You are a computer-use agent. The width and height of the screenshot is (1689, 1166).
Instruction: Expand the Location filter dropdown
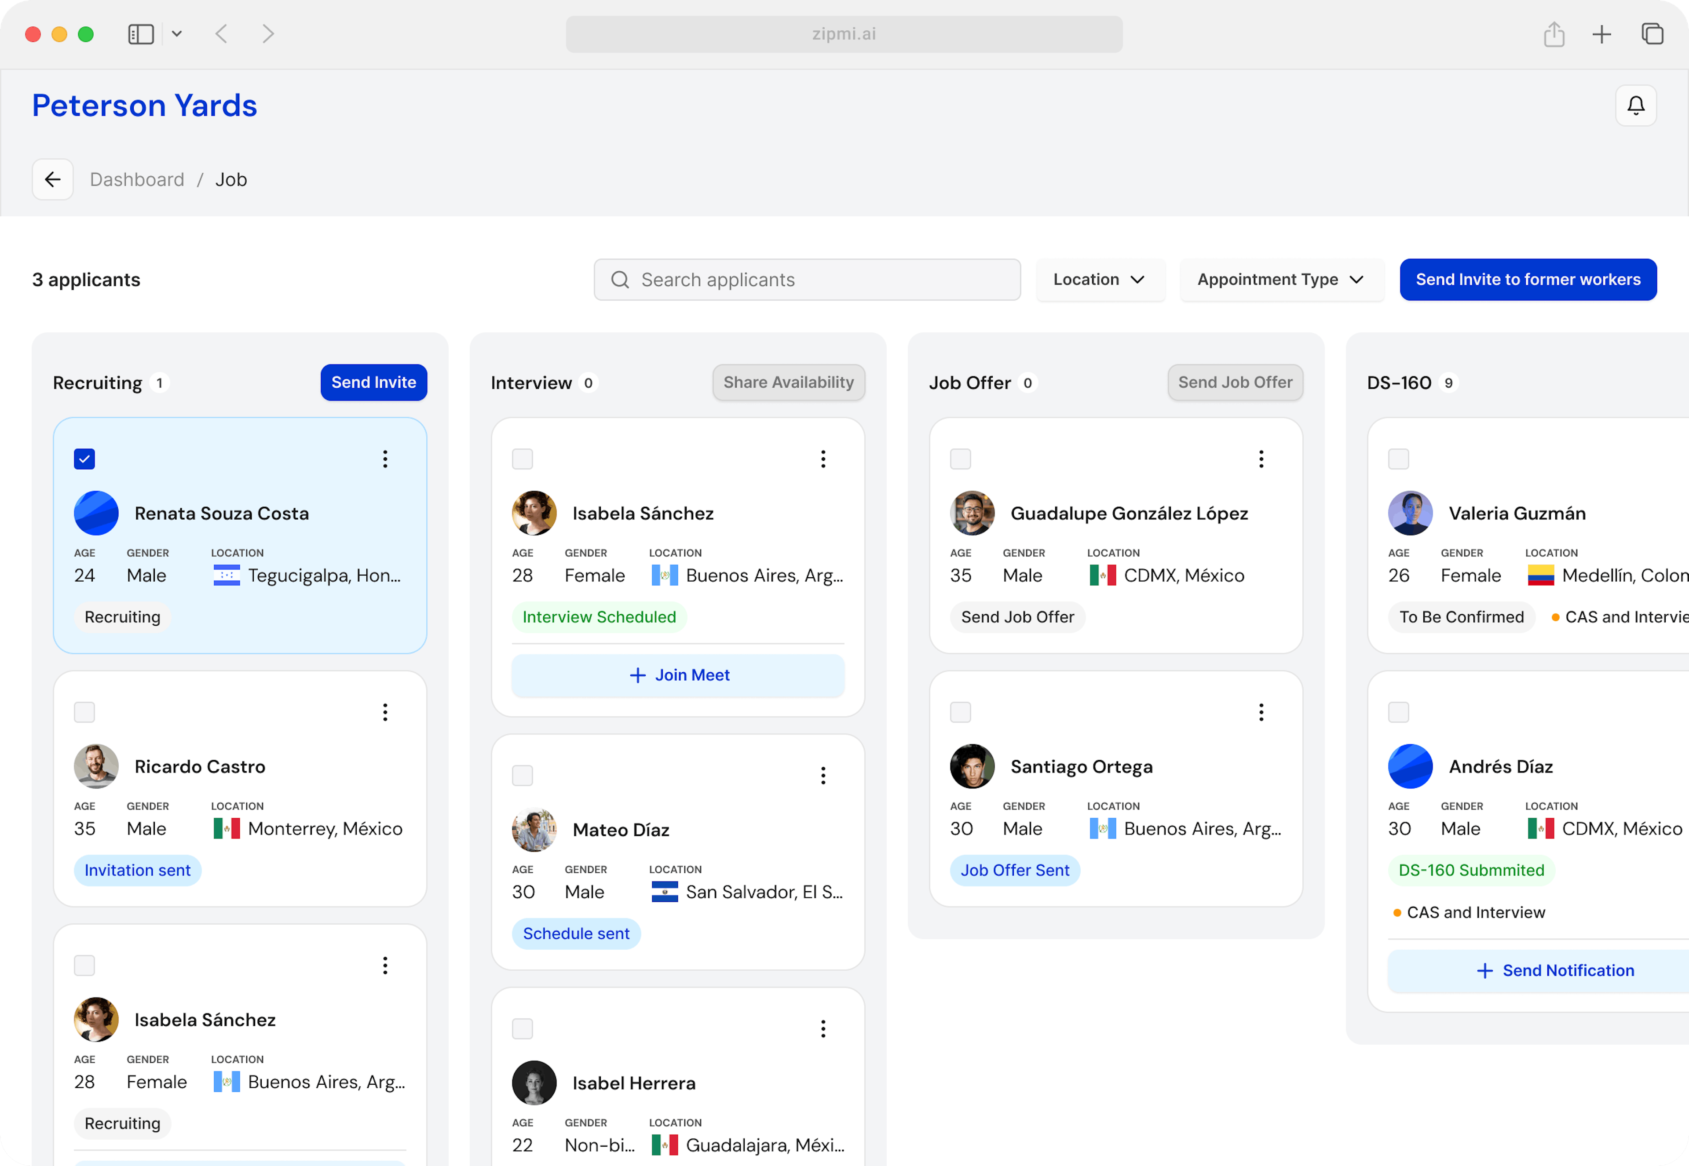(1099, 280)
